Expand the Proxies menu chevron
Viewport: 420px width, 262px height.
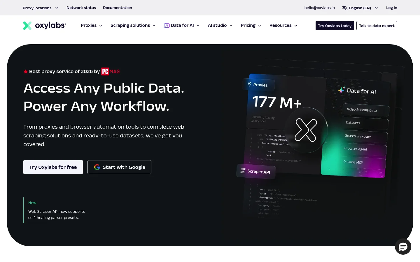point(101,26)
